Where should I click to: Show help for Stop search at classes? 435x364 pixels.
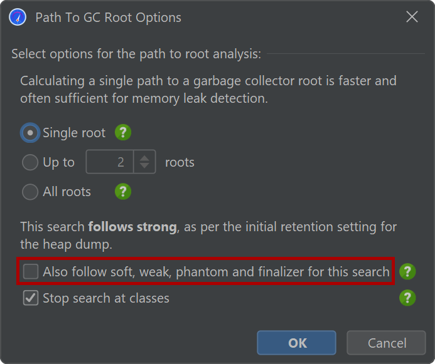click(x=407, y=298)
